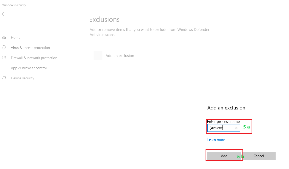
Task: Click the Add an exclusion dialog title
Action: [x=226, y=108]
